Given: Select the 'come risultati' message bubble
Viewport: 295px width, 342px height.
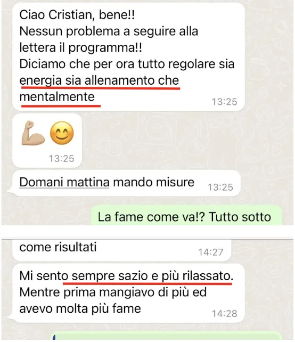Looking at the screenshot, I should point(121,250).
